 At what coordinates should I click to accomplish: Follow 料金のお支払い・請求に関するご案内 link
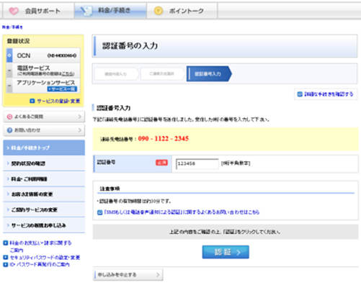40,246
